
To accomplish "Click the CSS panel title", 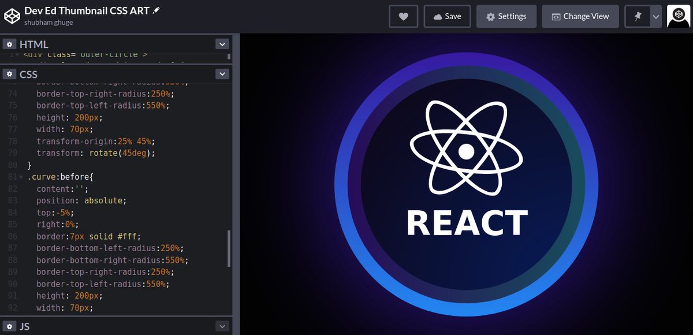I will pyautogui.click(x=28, y=74).
